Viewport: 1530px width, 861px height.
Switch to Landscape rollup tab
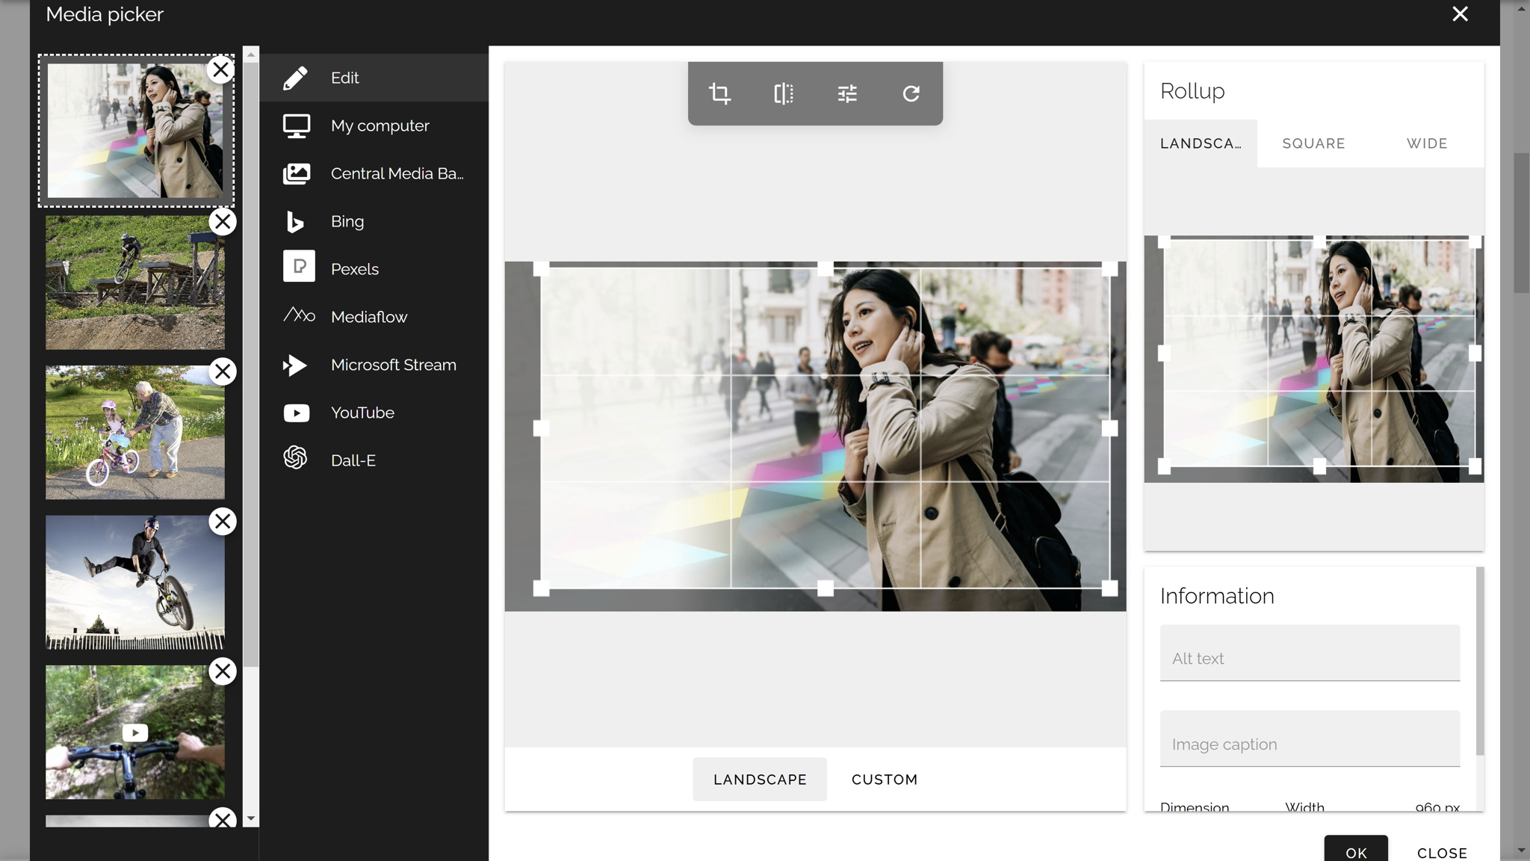[x=1201, y=143]
